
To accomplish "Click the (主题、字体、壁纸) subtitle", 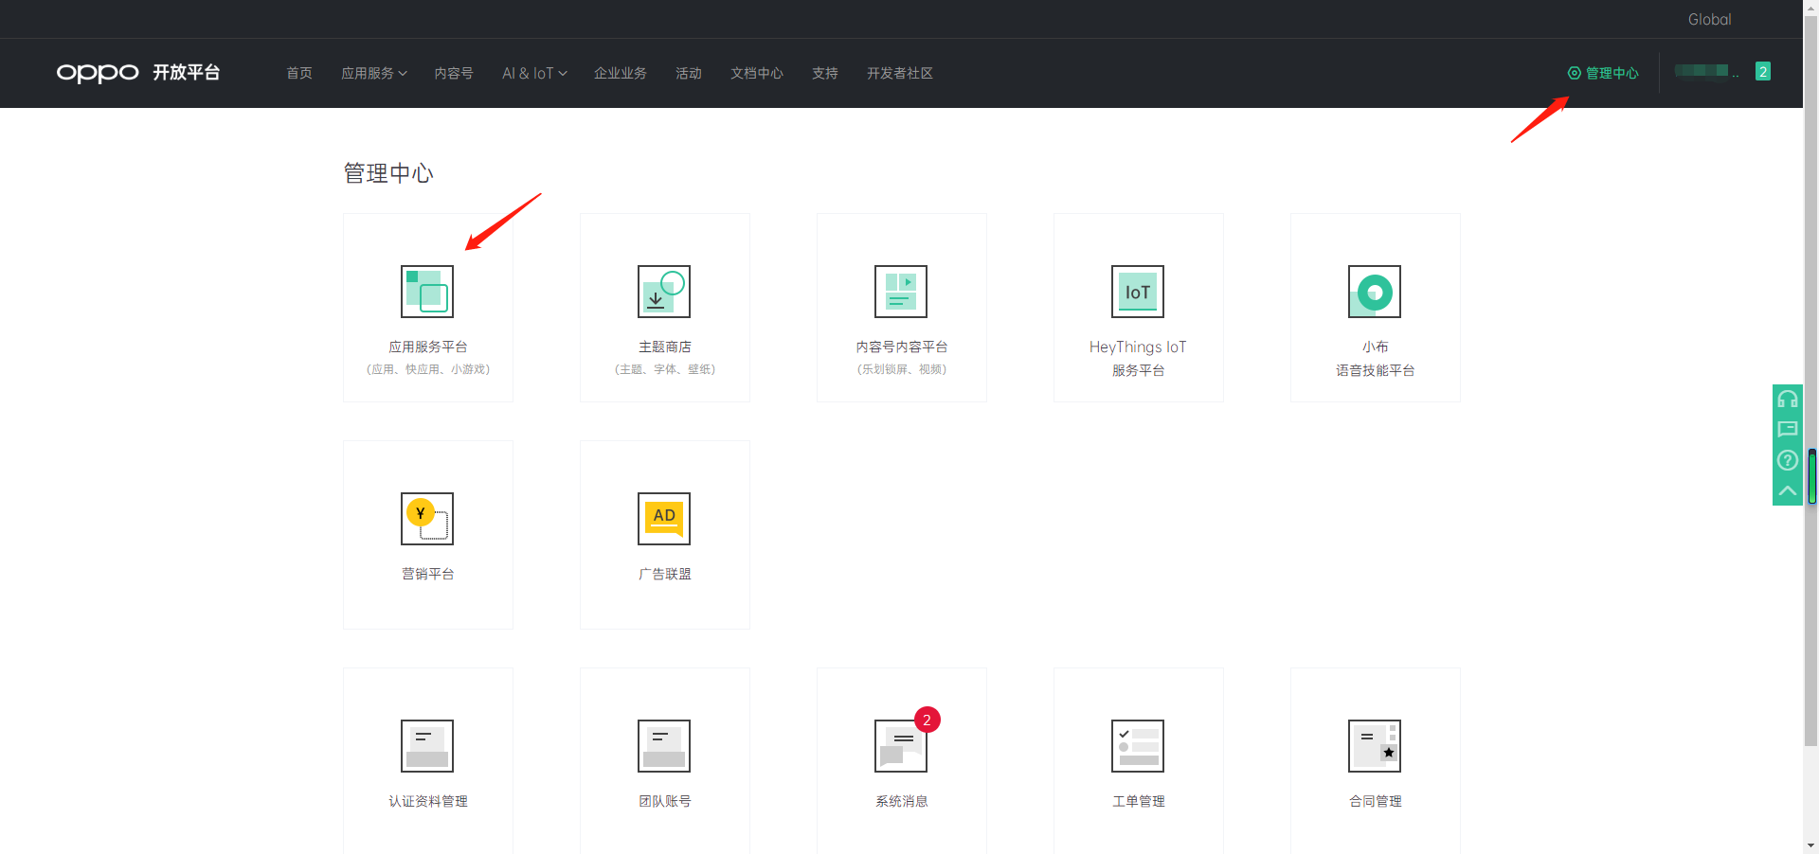I will click(665, 369).
